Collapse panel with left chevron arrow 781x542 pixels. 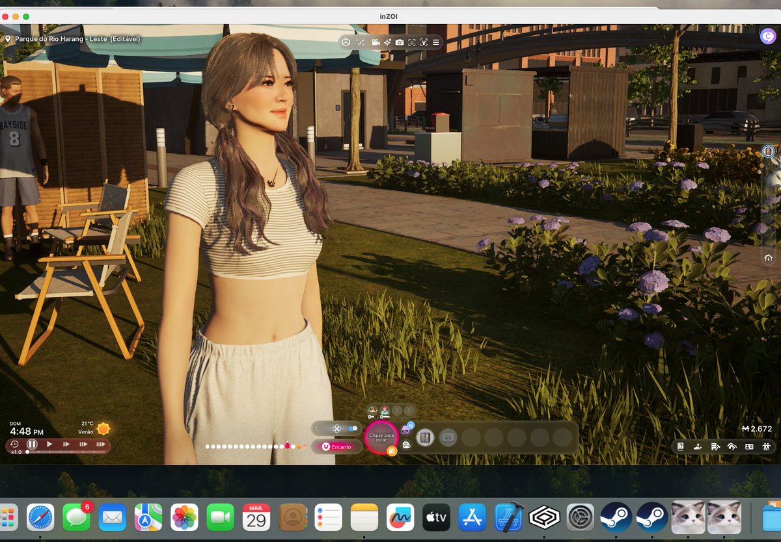[316, 428]
